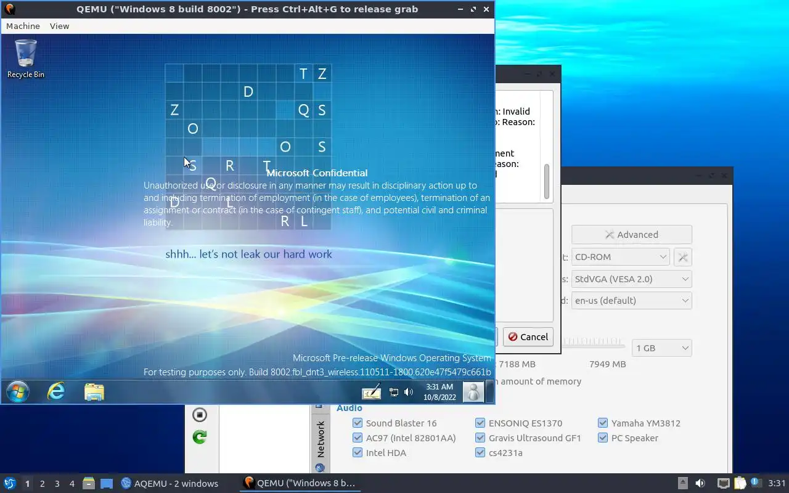Open the file manager icon in host panel
Screen dimensions: 789x493
pos(89,483)
